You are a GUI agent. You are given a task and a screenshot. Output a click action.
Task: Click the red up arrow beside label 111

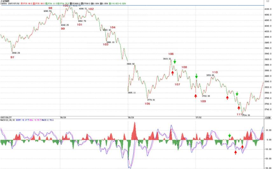click(x=239, y=108)
